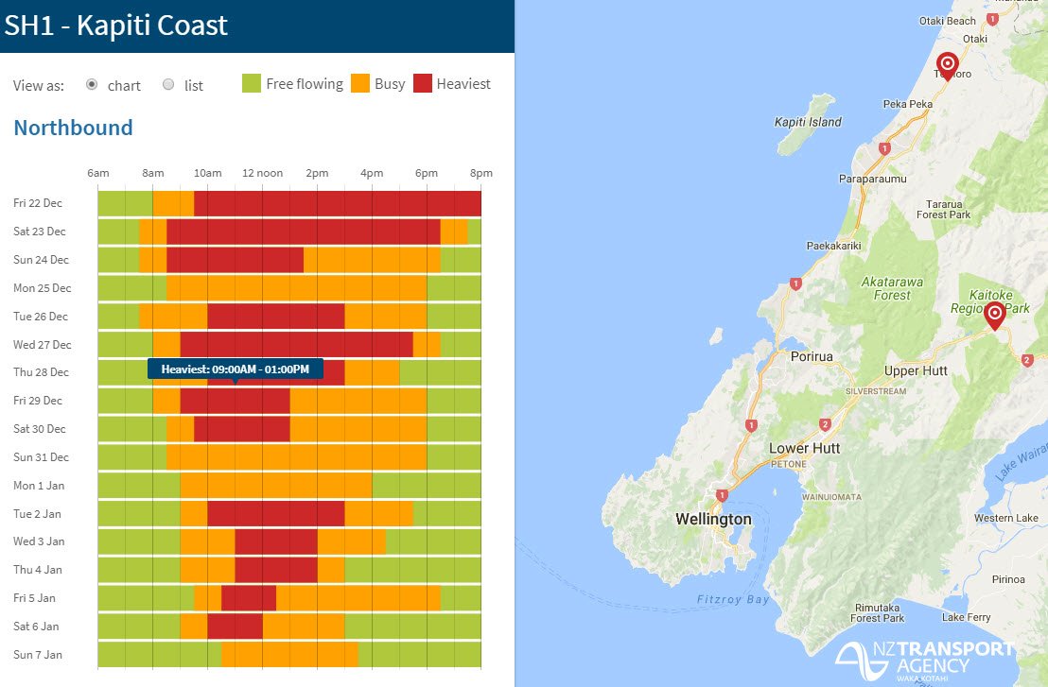Select the SH1 shield near Paraparaumu
The width and height of the screenshot is (1048, 687).
click(883, 147)
